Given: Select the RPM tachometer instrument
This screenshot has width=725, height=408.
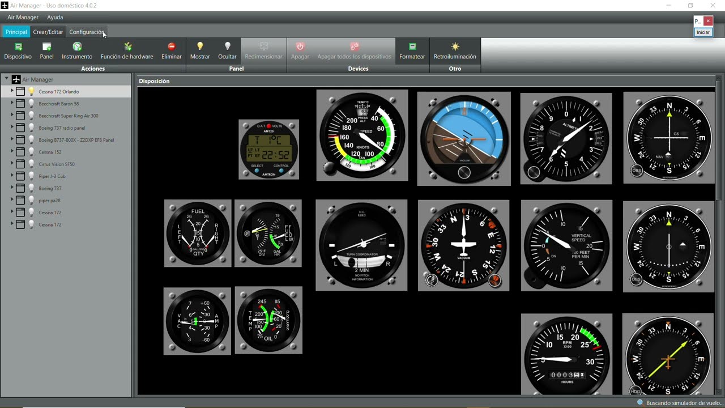Looking at the screenshot, I should coord(566,355).
